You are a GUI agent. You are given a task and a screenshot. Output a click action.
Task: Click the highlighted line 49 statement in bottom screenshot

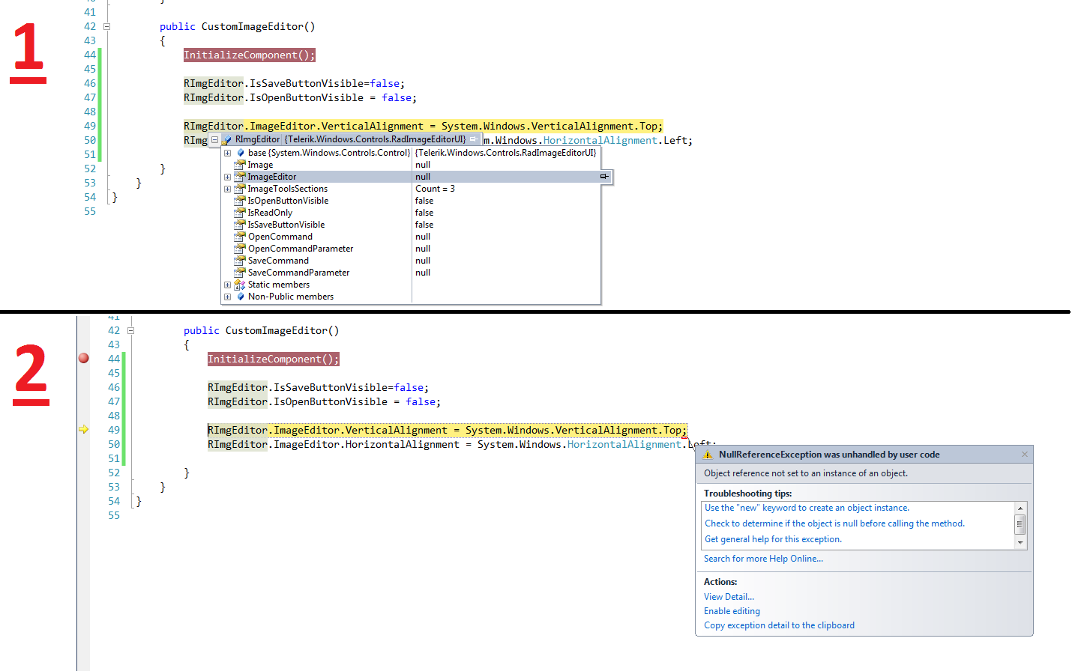(448, 430)
